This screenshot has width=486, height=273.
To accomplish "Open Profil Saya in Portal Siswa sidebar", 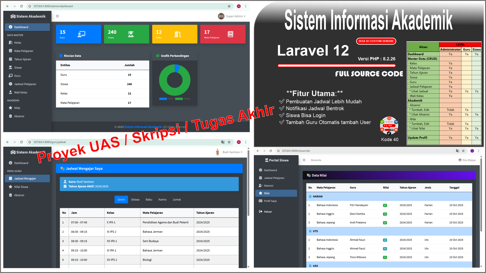I will pyautogui.click(x=276, y=201).
